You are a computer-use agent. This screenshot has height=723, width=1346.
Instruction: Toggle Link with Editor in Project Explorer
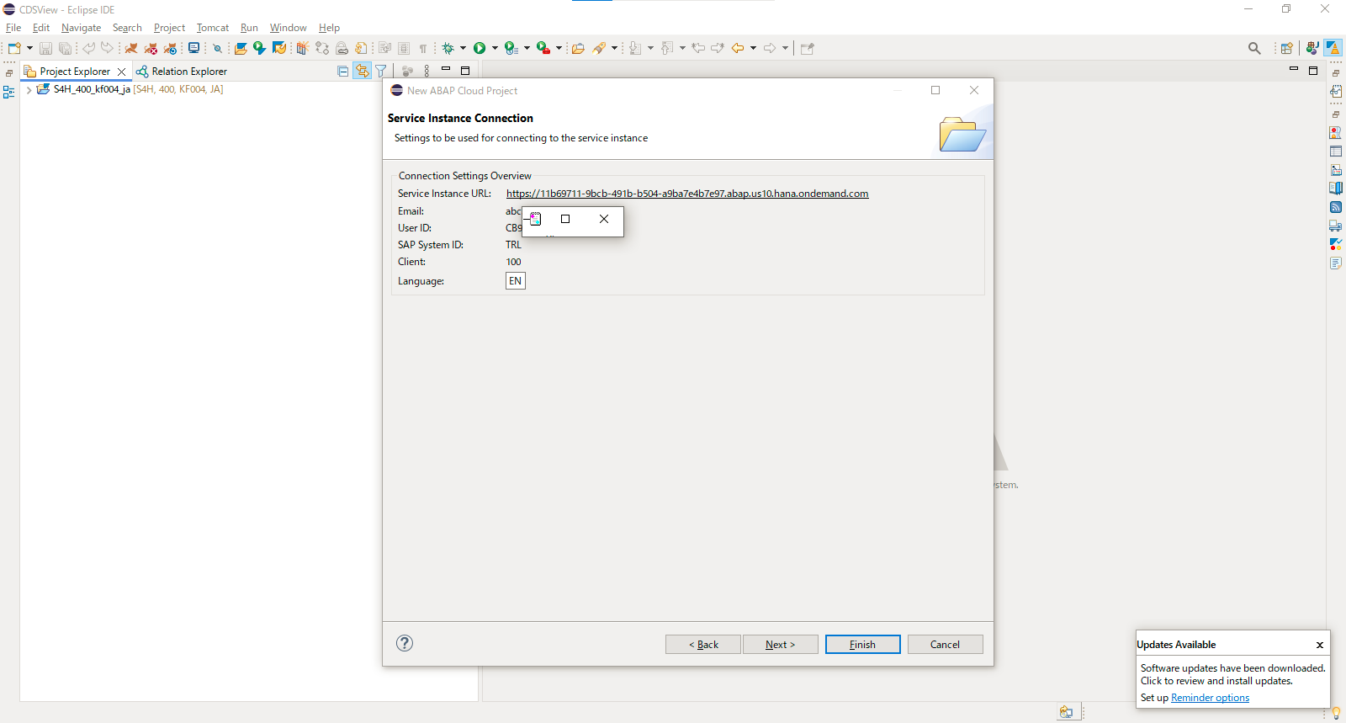pyautogui.click(x=362, y=71)
